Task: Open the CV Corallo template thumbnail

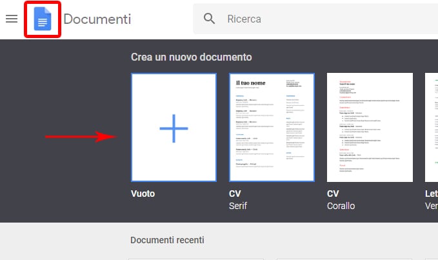Action: click(370, 127)
